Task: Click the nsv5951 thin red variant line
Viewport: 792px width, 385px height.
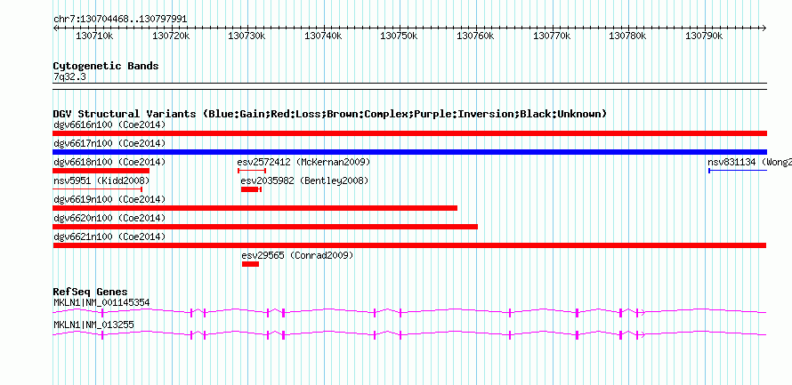Action: pyautogui.click(x=98, y=189)
